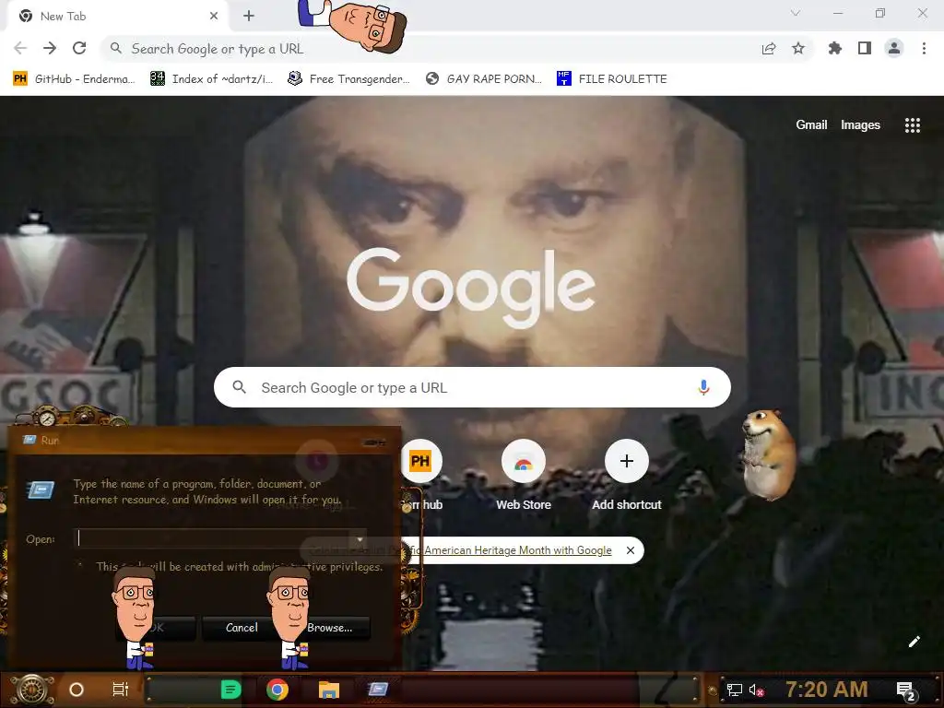This screenshot has width=944, height=708.
Task: Open Chrome's three-dot menu
Action: (924, 48)
